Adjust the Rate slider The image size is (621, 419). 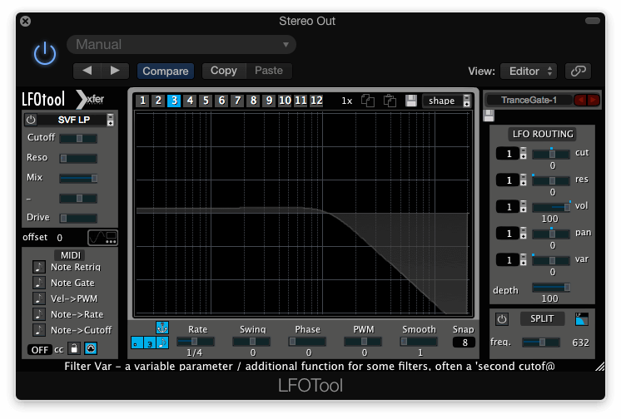coord(196,342)
